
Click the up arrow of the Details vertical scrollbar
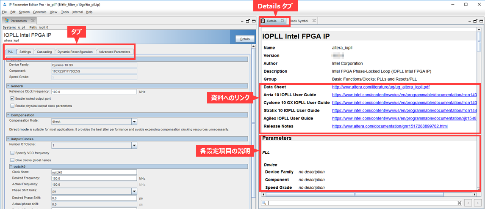(x=479, y=30)
